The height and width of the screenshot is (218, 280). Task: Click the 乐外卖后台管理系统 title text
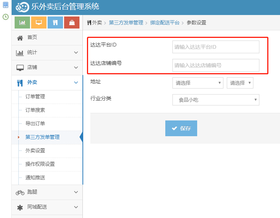(65, 7)
